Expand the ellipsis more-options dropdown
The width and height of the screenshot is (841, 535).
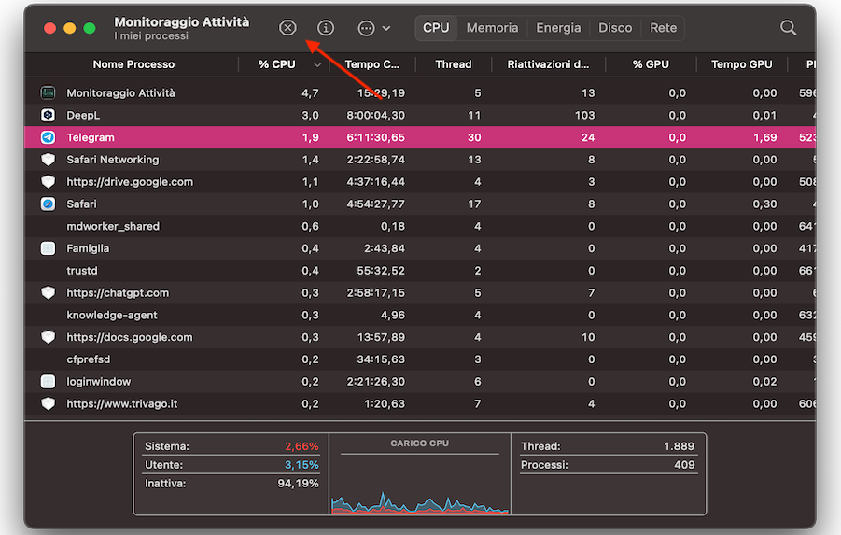[373, 28]
